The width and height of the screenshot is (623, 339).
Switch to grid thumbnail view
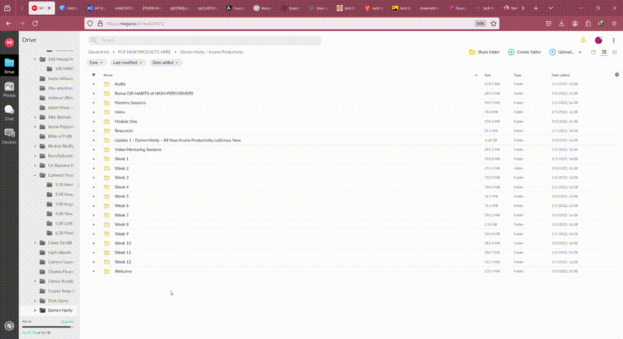[615, 52]
